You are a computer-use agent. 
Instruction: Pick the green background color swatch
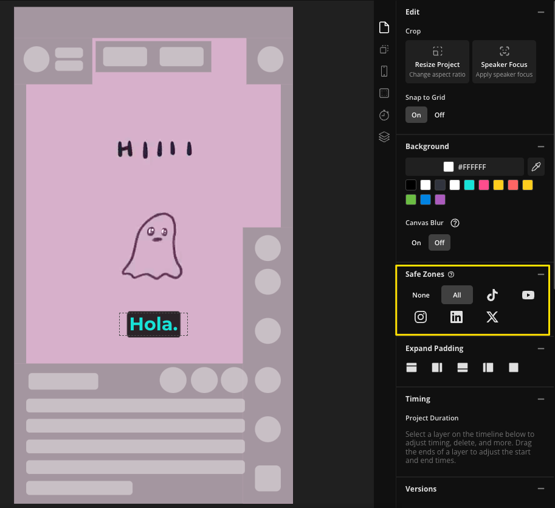click(411, 200)
